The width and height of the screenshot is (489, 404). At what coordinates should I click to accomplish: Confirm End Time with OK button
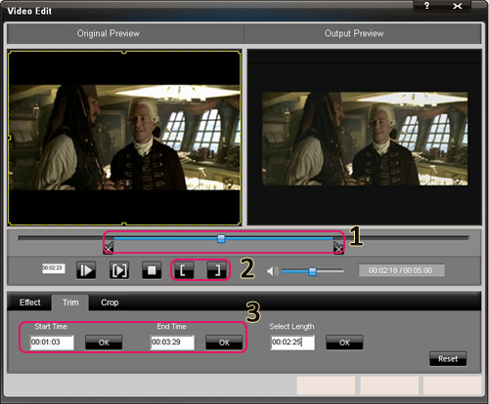tap(224, 343)
